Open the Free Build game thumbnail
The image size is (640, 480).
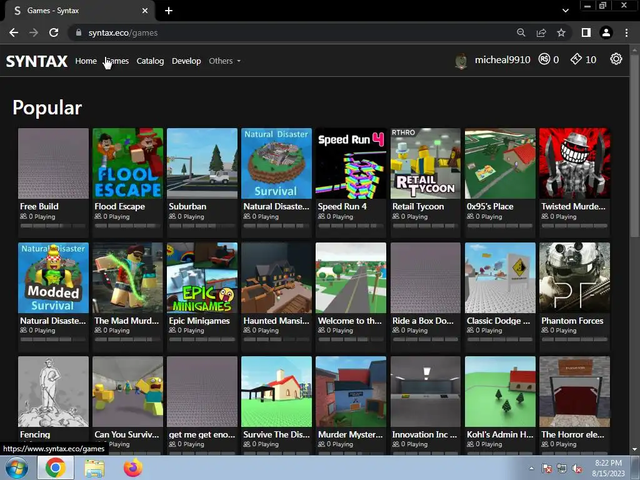pyautogui.click(x=54, y=163)
